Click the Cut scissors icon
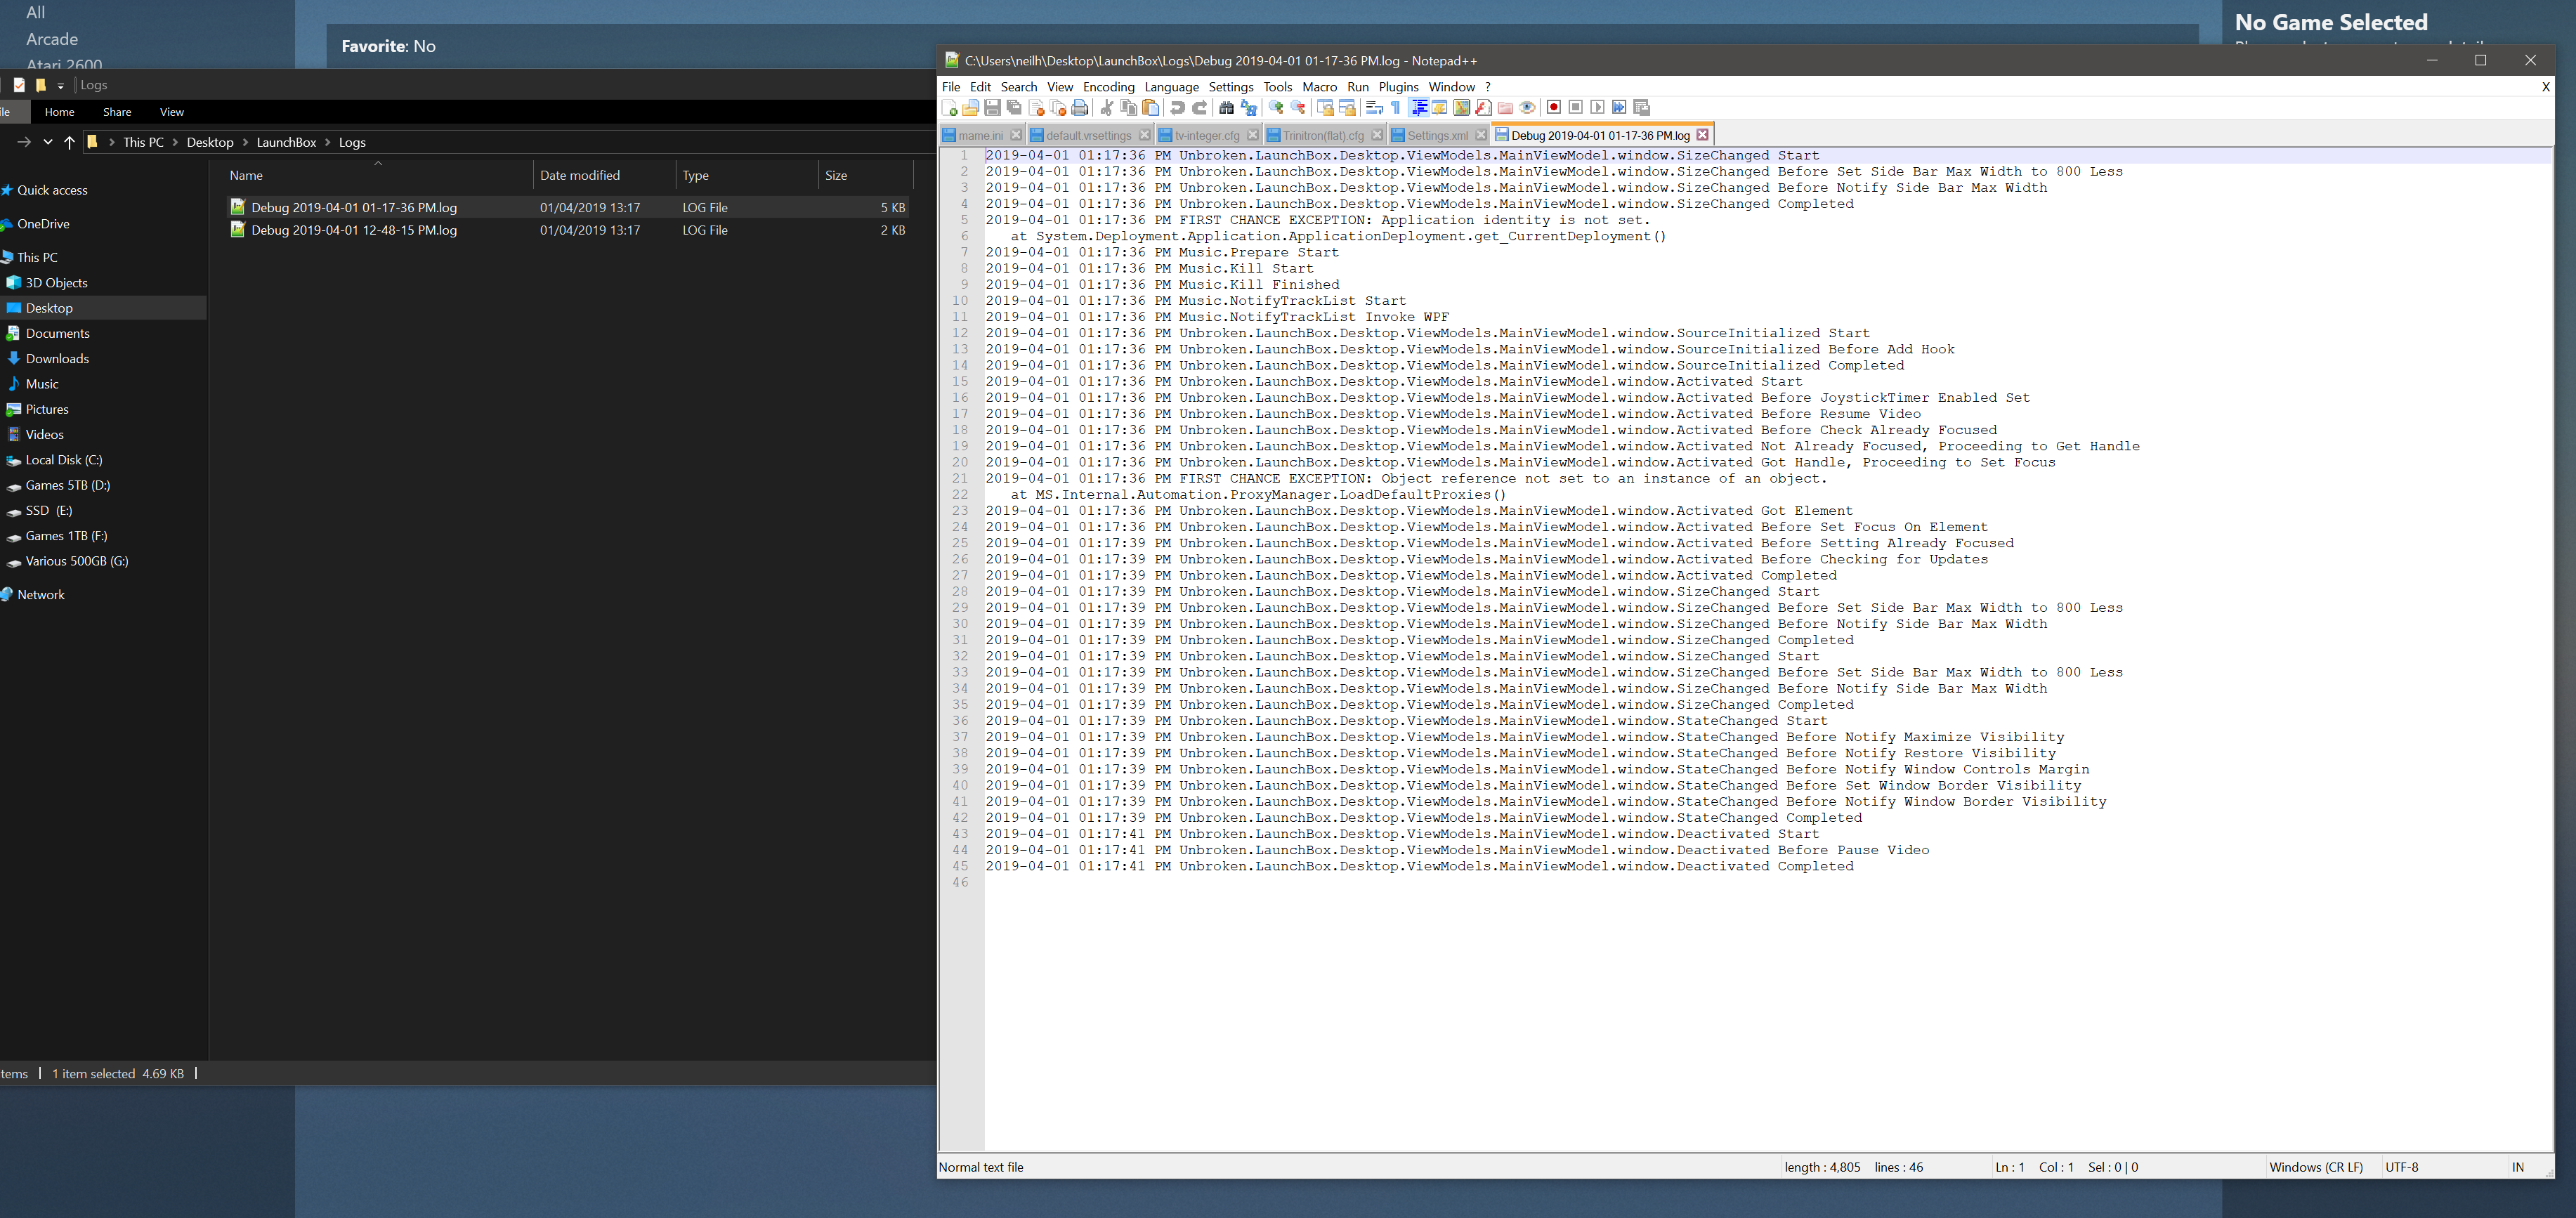Image resolution: width=2576 pixels, height=1218 pixels. click(1107, 108)
